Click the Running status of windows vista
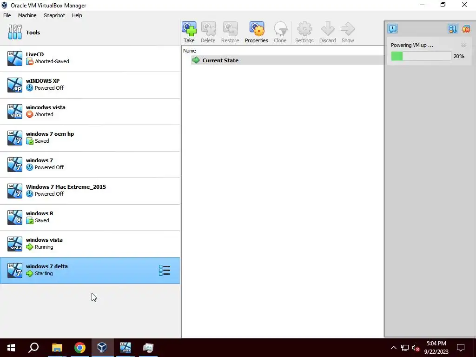 click(x=44, y=247)
